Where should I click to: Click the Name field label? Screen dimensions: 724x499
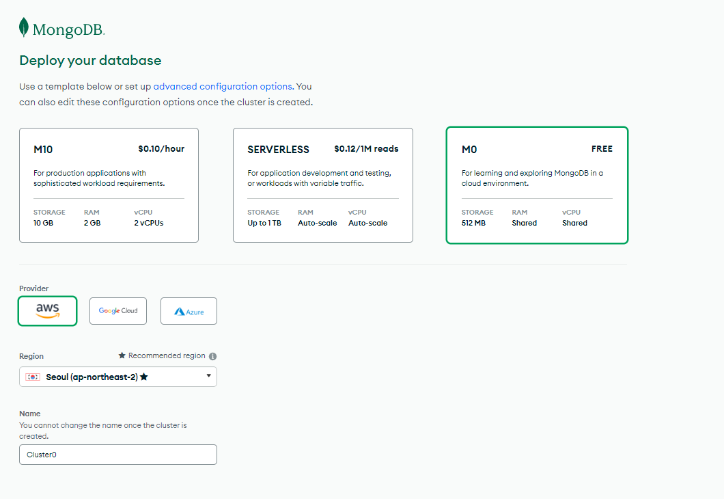(30, 414)
